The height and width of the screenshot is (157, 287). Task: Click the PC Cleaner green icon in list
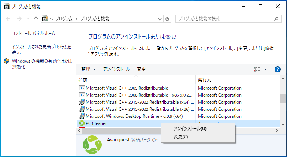[x=82, y=123]
